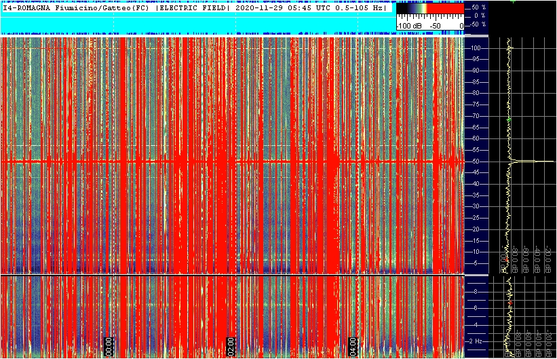Click the 2 Hz label in lower panel
The image size is (557, 359).
476,341
